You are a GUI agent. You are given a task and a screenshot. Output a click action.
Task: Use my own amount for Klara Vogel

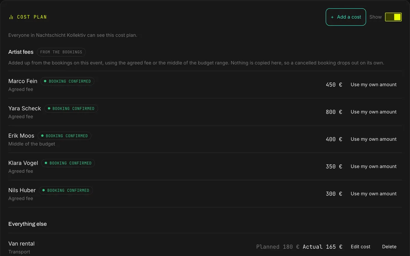coord(373,167)
